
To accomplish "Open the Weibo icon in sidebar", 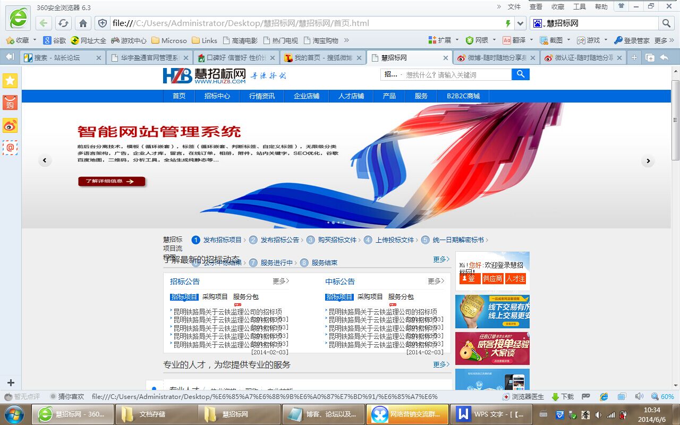I will coord(10,125).
